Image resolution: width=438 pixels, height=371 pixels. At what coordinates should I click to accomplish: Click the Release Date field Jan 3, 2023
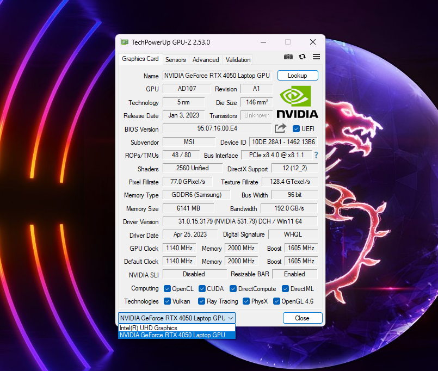[x=183, y=115]
